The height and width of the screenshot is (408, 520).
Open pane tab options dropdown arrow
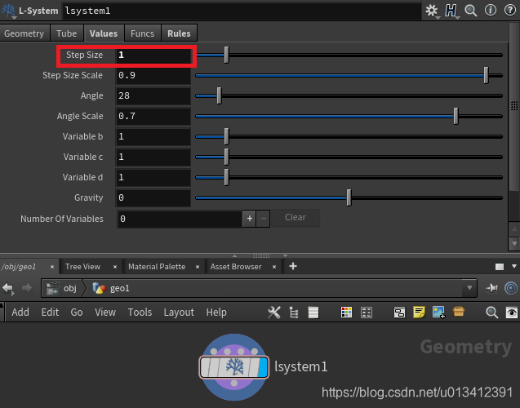[514, 266]
